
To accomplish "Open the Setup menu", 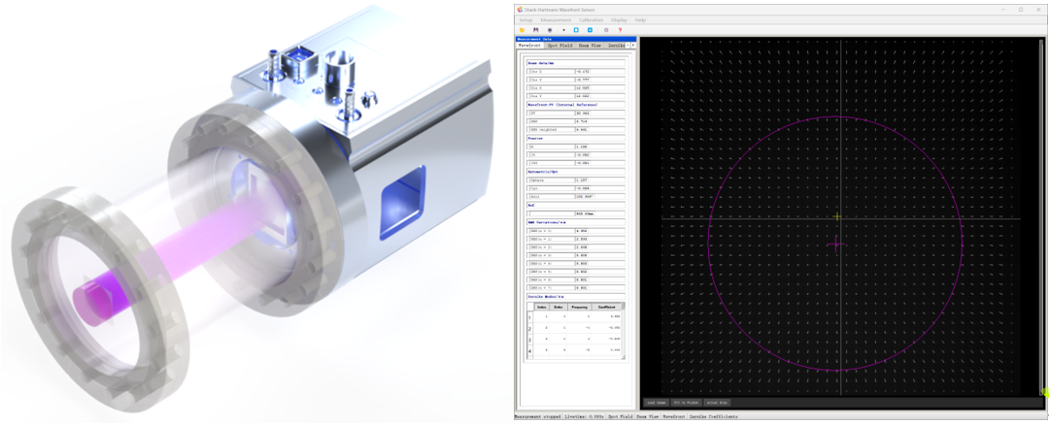I will [525, 19].
